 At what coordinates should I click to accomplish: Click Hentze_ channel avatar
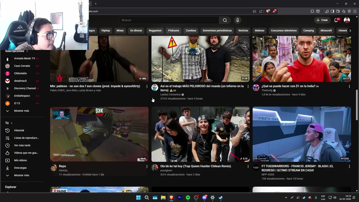(53, 168)
